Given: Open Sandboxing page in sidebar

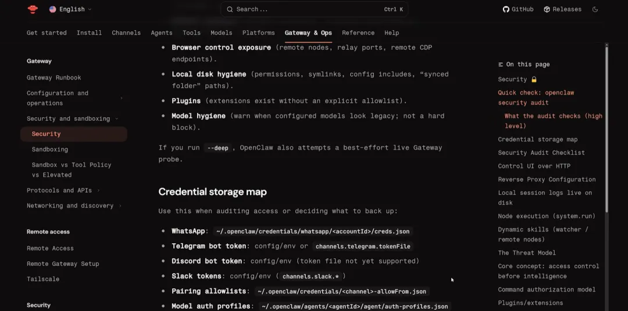Looking at the screenshot, I should [x=49, y=150].
